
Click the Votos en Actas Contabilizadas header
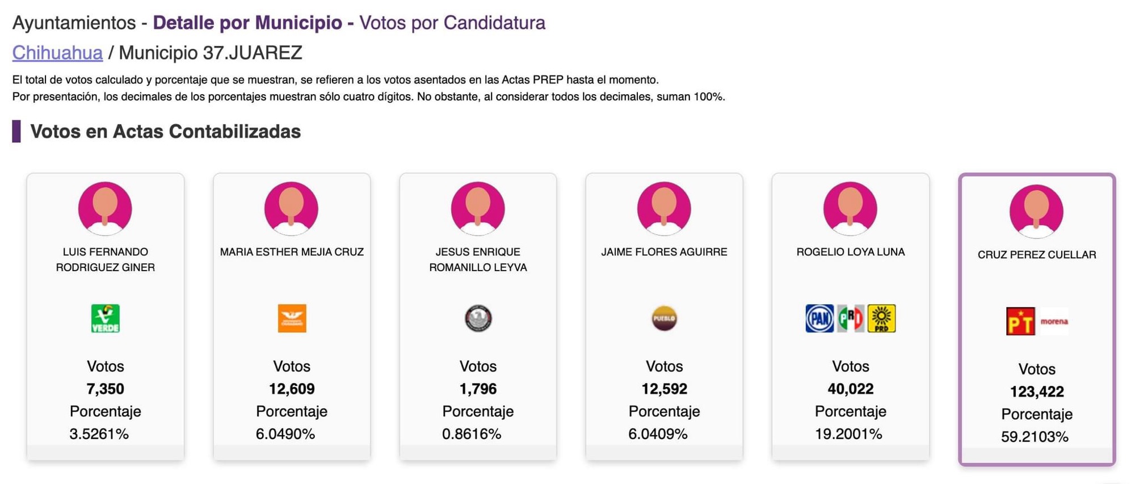tap(165, 132)
